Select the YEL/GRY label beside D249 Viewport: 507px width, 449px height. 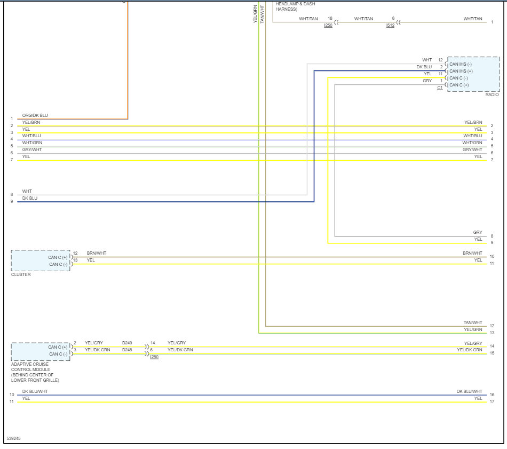click(x=94, y=343)
